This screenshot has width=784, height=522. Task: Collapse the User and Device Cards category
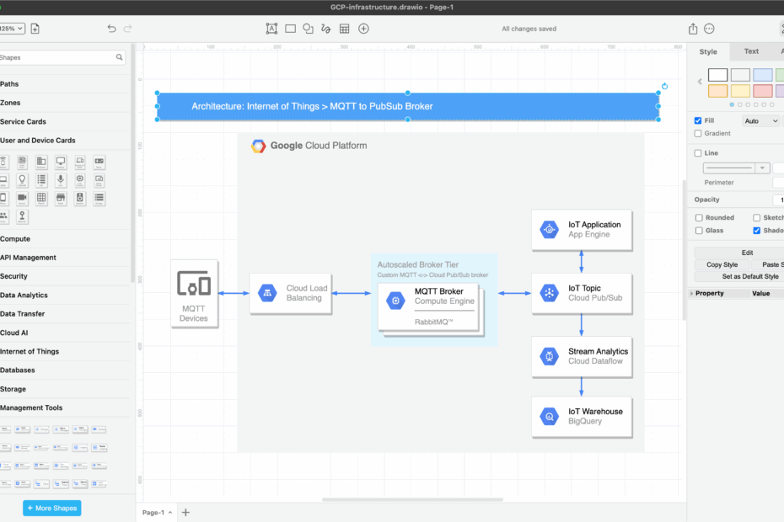click(37, 141)
